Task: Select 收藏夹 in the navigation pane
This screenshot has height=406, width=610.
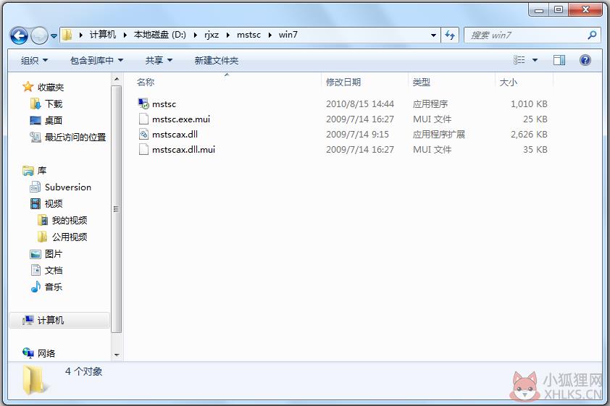Action: click(x=51, y=87)
